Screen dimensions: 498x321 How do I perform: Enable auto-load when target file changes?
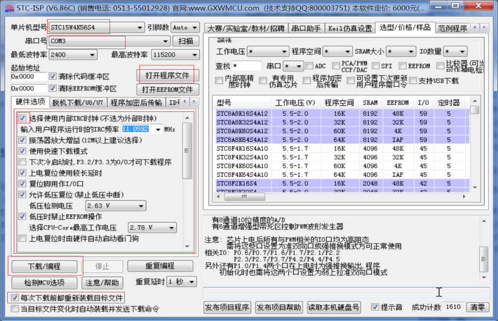click(14, 309)
